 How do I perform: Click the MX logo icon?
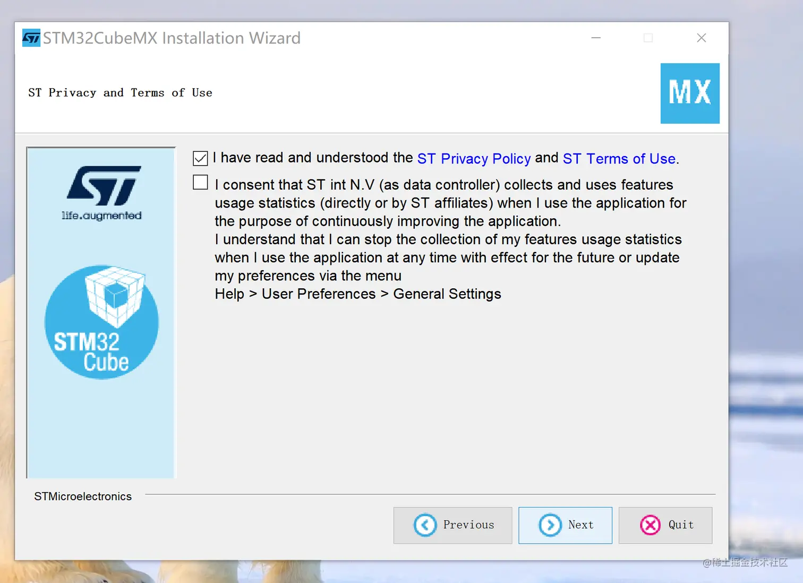690,93
